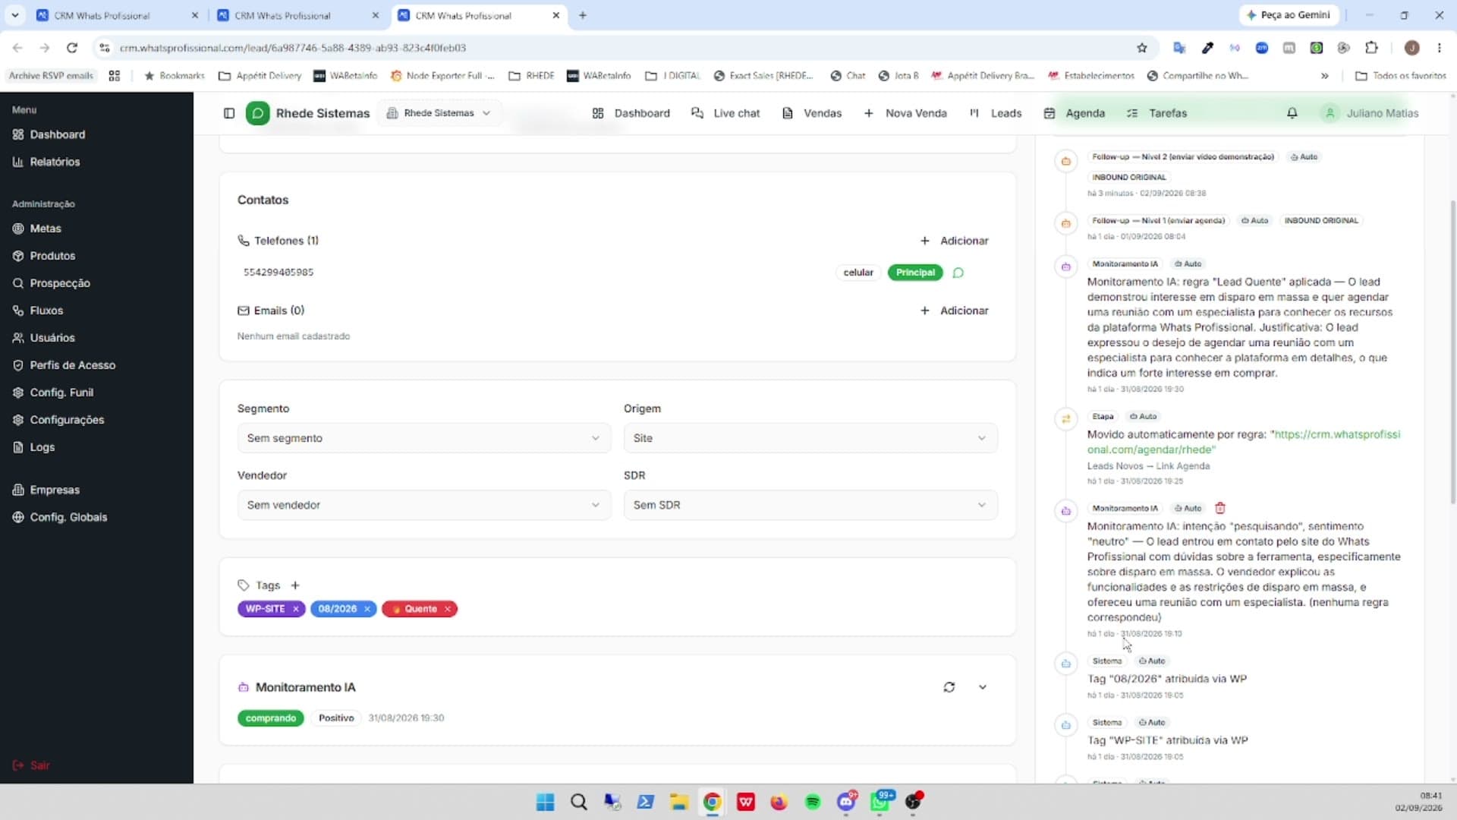This screenshot has width=1457, height=820.
Task: Open taskbar search magnifier
Action: [x=578, y=802]
